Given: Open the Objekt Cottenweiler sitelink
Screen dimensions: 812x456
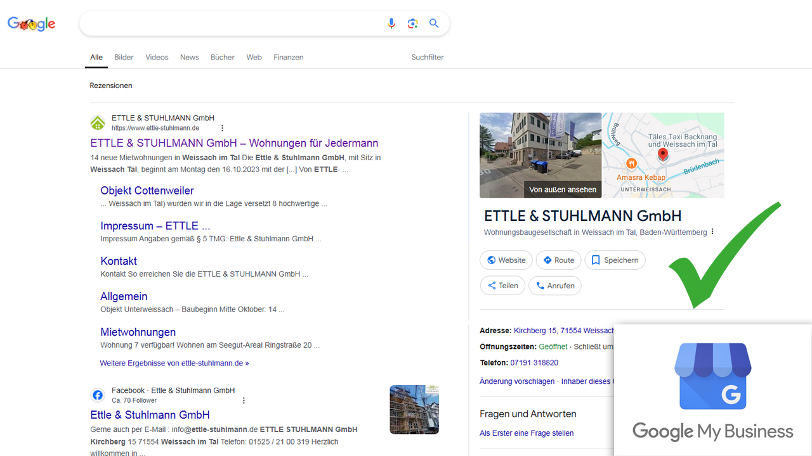Looking at the screenshot, I should click(147, 191).
